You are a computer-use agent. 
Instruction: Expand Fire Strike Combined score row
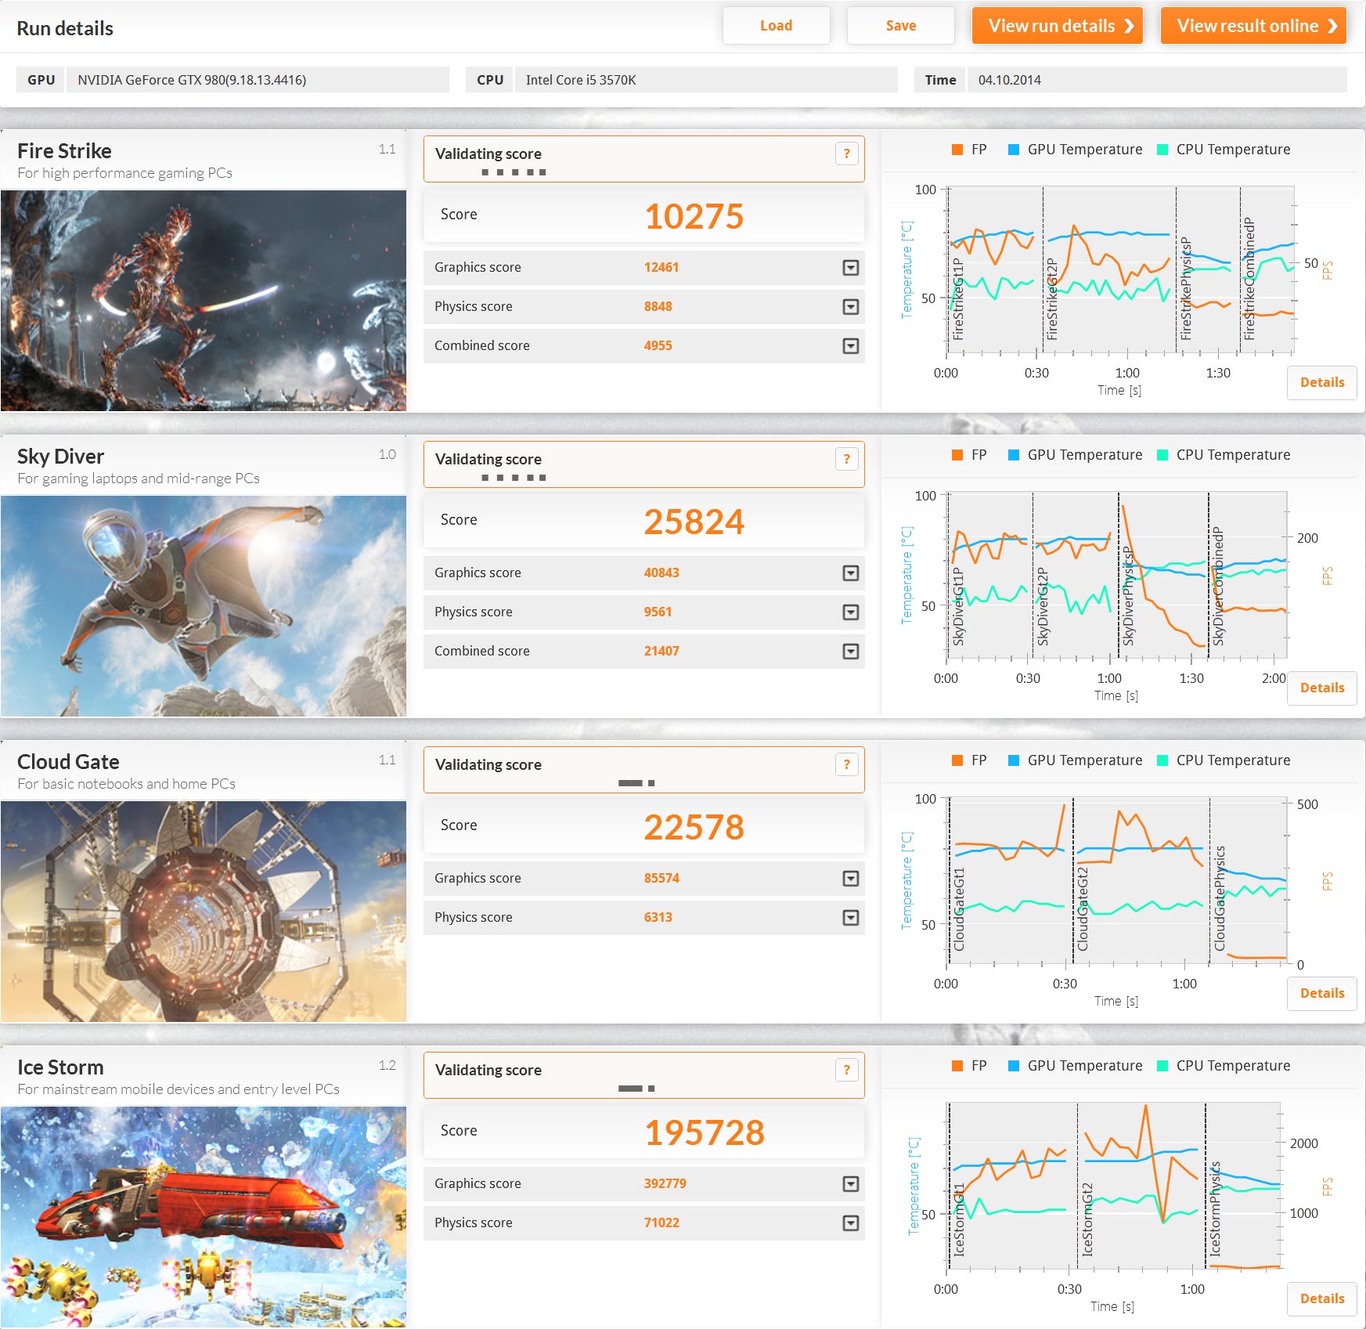click(850, 346)
